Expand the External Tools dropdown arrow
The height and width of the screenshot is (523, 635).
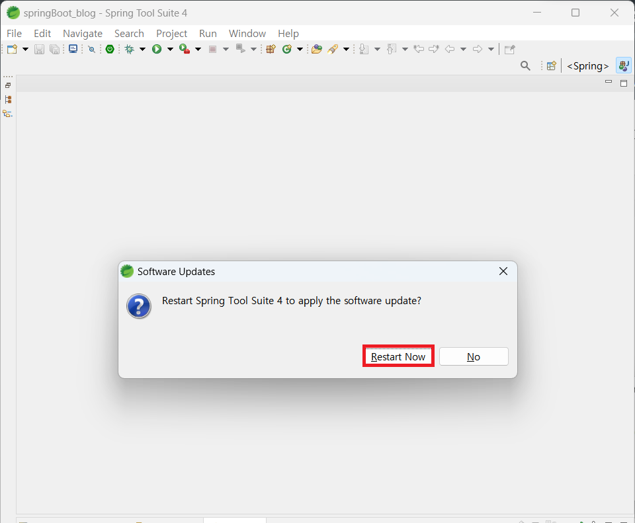pyautogui.click(x=198, y=50)
